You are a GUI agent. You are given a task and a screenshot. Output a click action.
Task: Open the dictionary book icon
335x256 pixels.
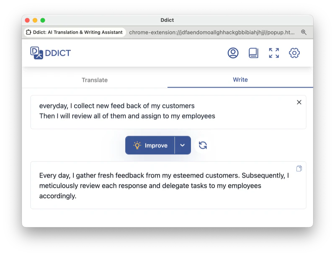tap(253, 53)
